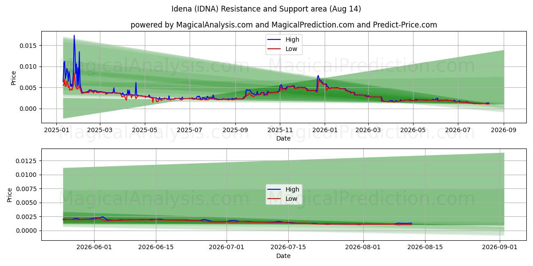Click the bottom chart x-axis label '2026-07-15'

pyautogui.click(x=288, y=248)
